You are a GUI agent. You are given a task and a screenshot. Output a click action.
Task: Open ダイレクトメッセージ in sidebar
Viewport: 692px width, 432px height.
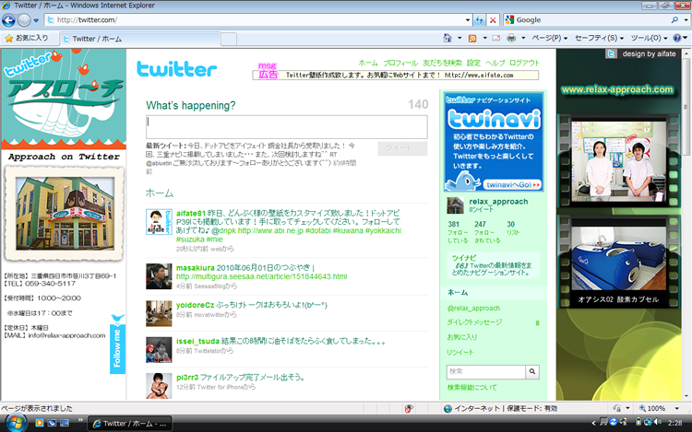tap(474, 322)
